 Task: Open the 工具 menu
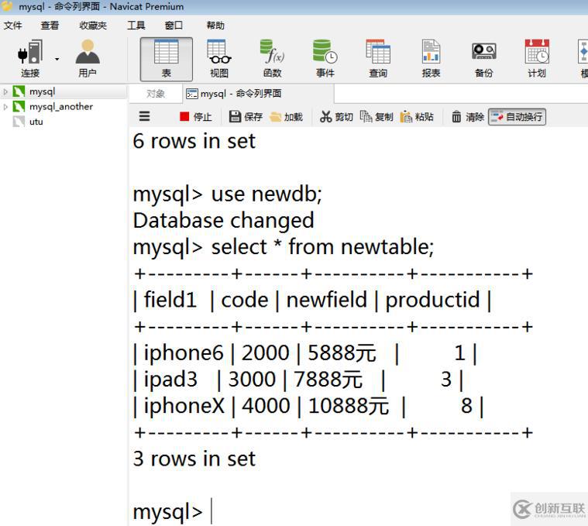136,26
